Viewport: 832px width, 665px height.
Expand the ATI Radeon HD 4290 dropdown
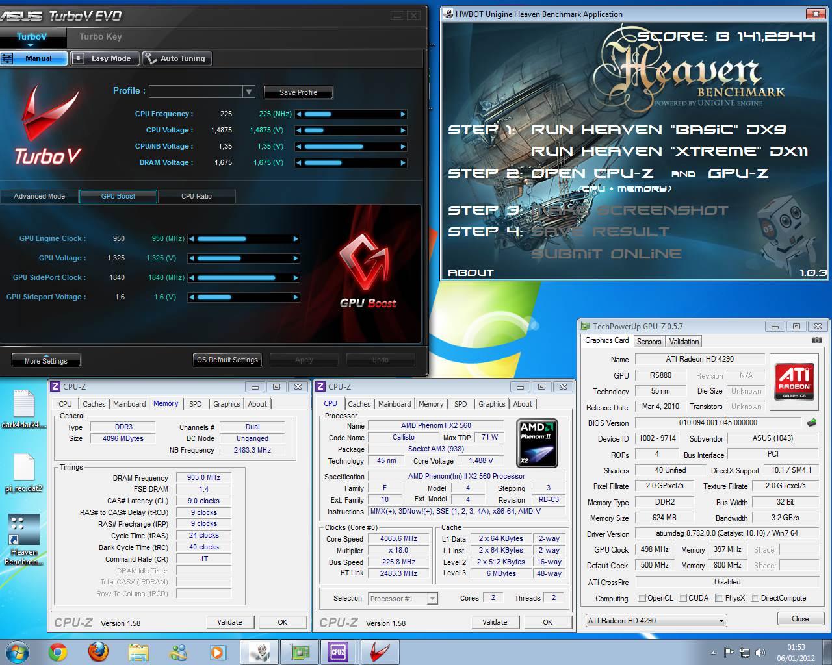(656, 621)
